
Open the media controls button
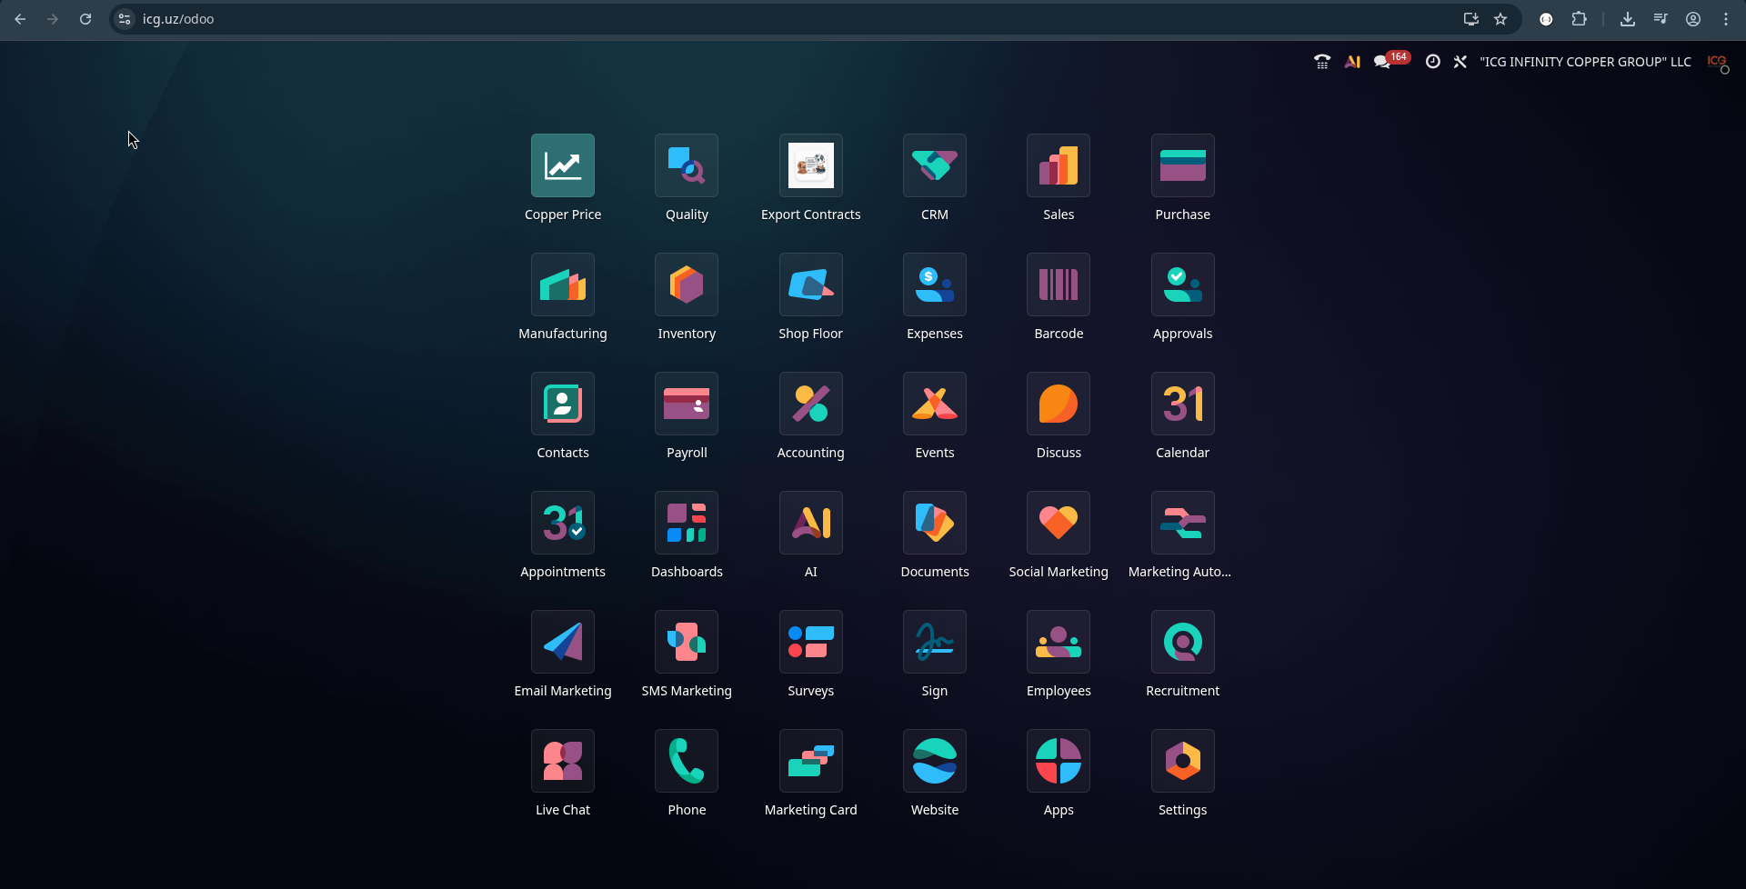click(x=1661, y=19)
